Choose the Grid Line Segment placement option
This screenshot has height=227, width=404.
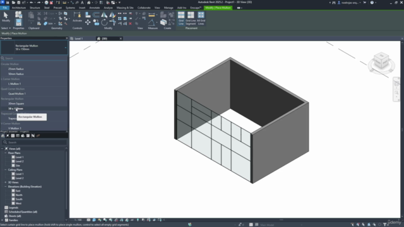(x=191, y=18)
